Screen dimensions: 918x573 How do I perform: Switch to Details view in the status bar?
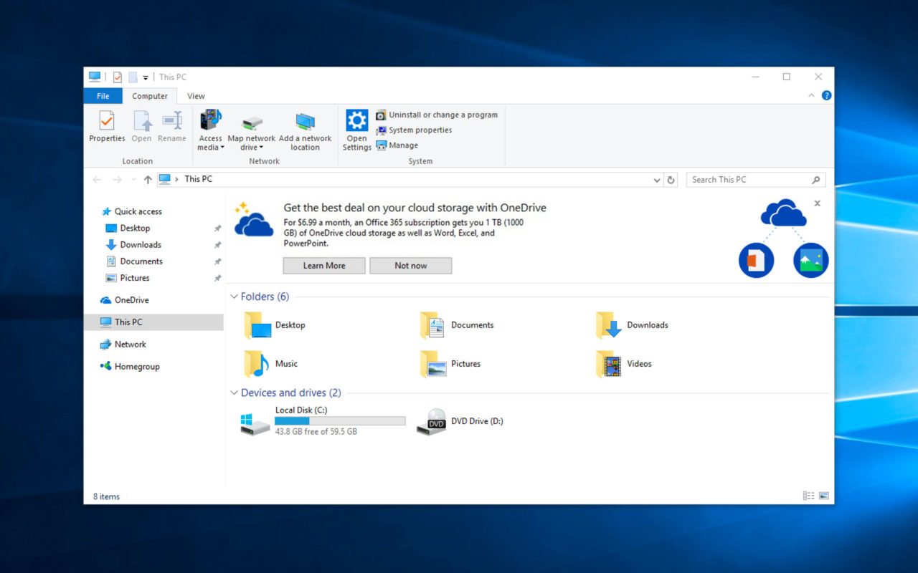tap(809, 496)
